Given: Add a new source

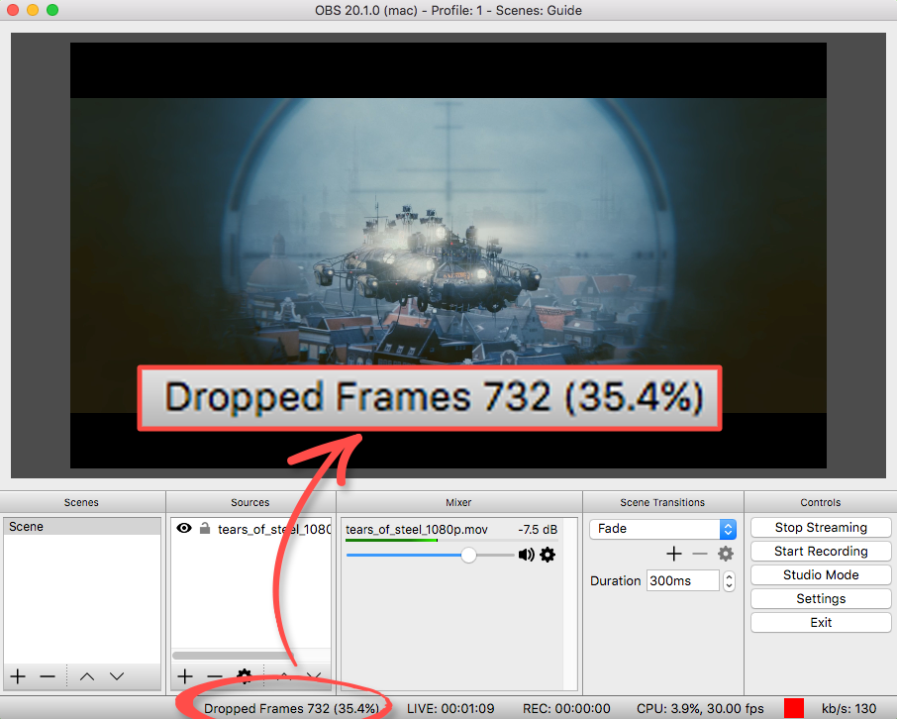Looking at the screenshot, I should click(x=185, y=676).
